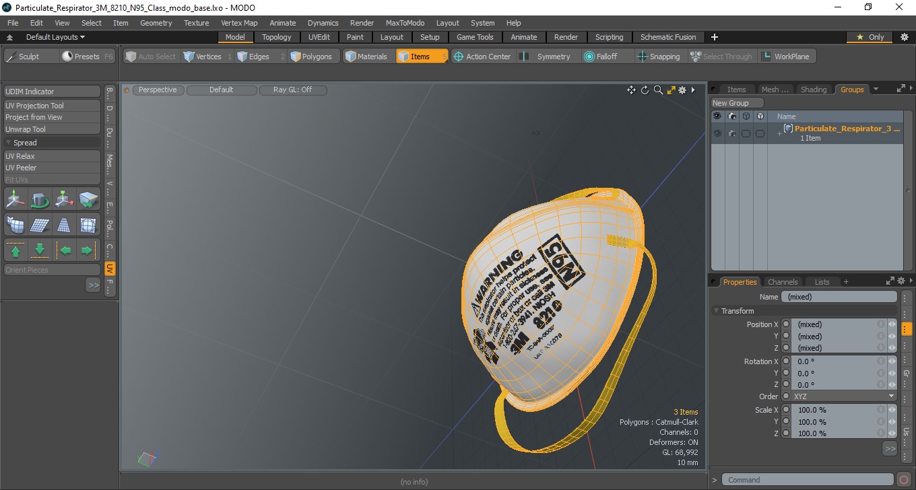Click the New Group button
The height and width of the screenshot is (490, 916).
point(738,103)
